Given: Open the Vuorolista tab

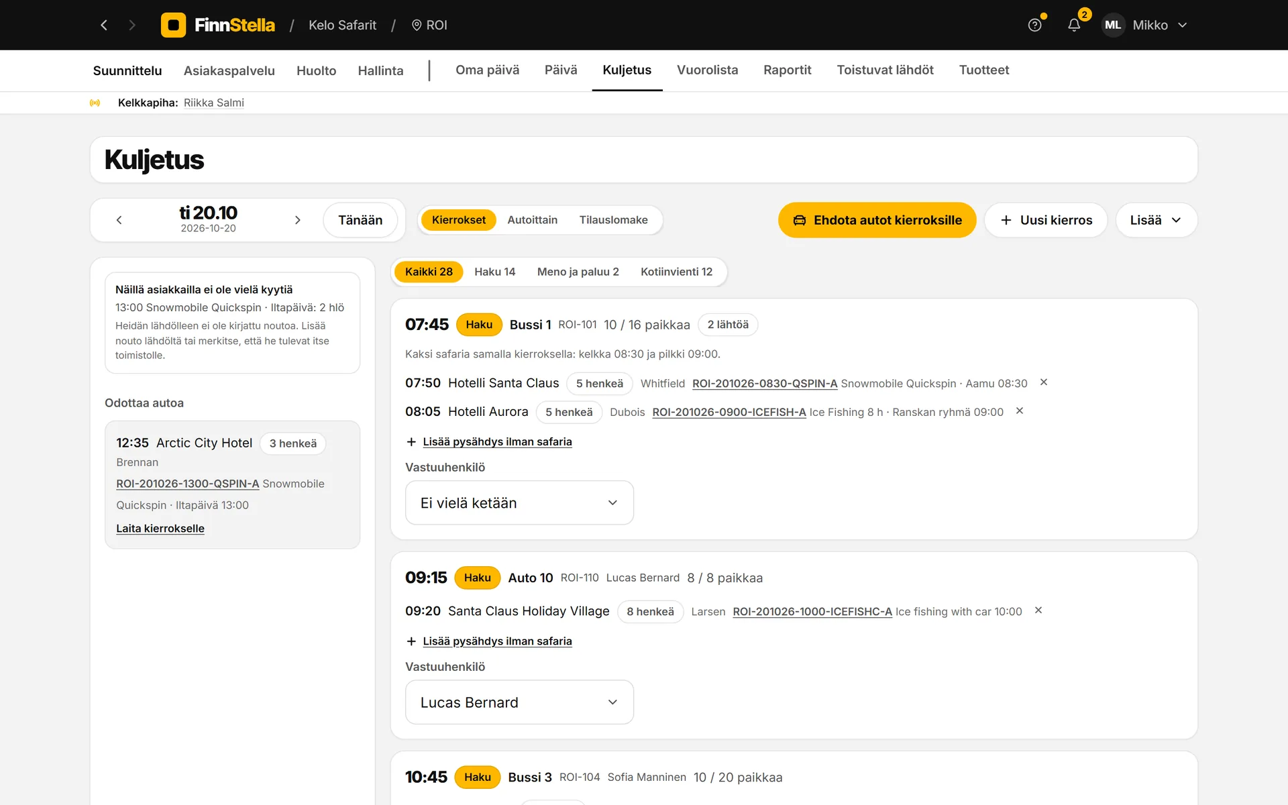Looking at the screenshot, I should 707,70.
